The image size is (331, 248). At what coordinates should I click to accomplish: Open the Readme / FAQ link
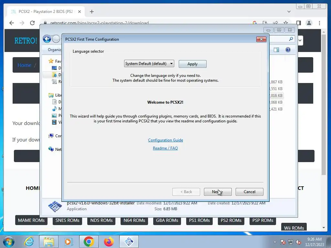click(165, 148)
